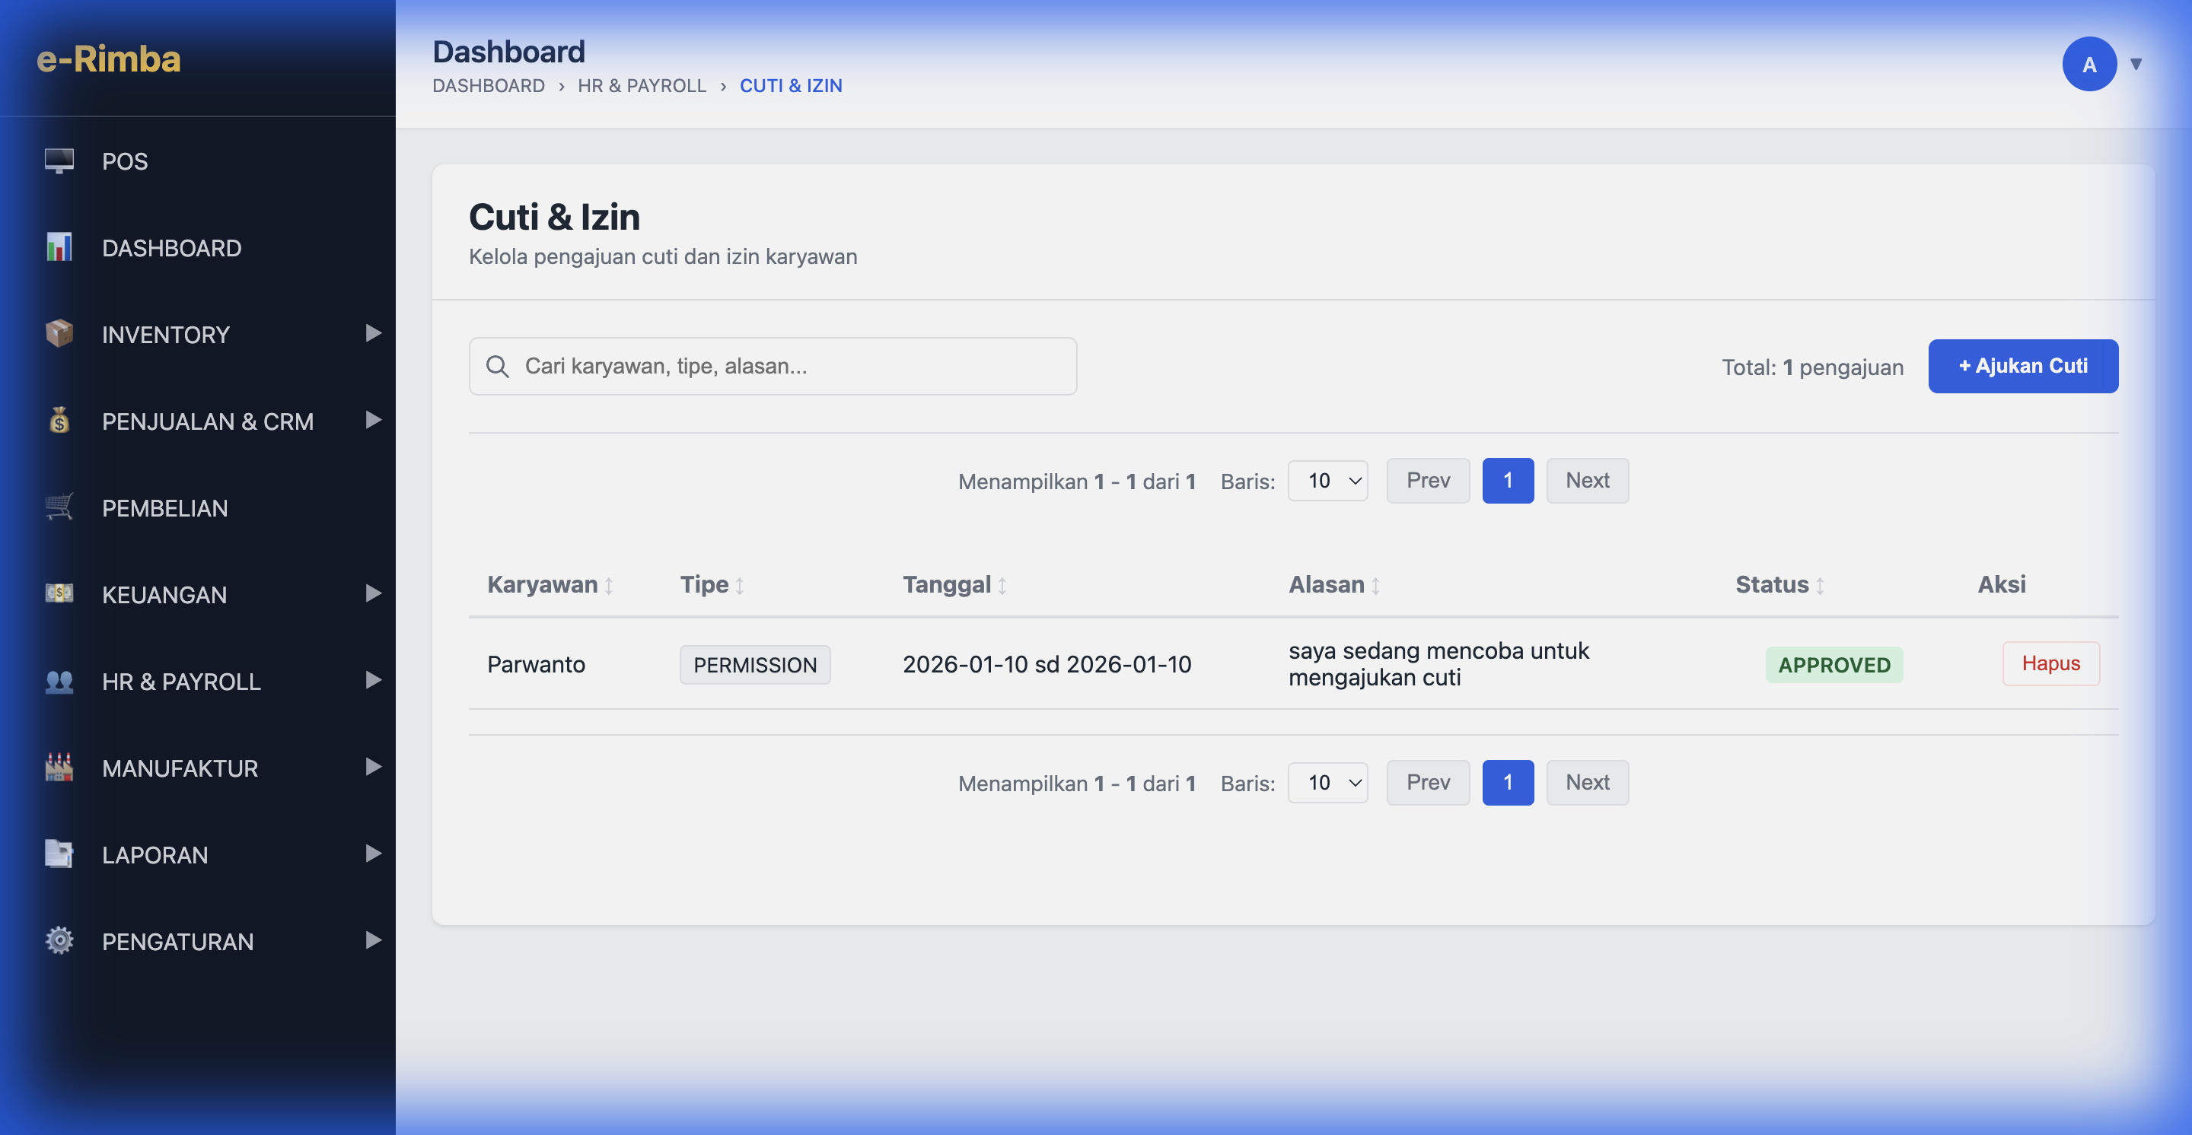Click the Ajukan Cuti button
The height and width of the screenshot is (1135, 2192).
[2022, 367]
